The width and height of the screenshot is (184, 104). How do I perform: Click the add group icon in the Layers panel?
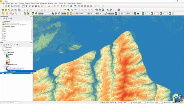pyautogui.click(x=4, y=45)
